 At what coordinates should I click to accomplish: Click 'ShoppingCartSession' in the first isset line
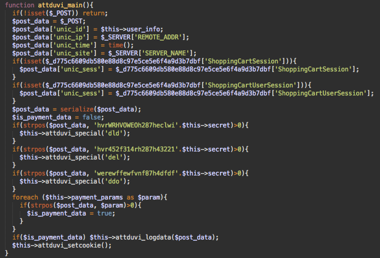[x=243, y=61]
